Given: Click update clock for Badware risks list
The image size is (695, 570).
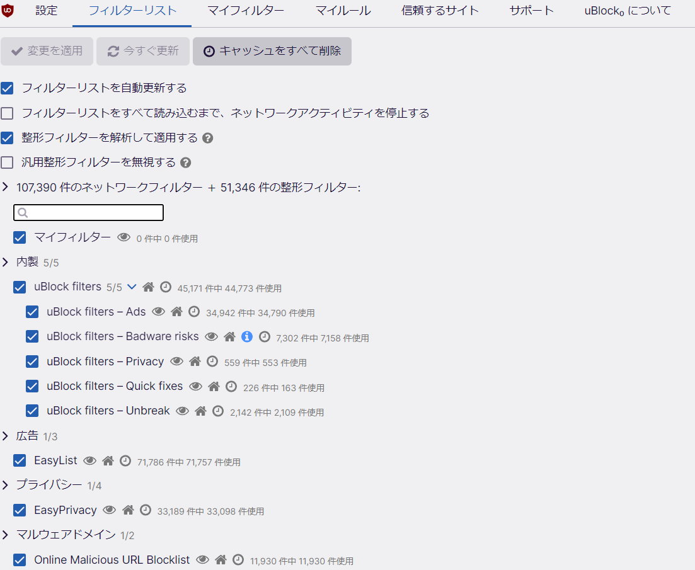Looking at the screenshot, I should coord(265,336).
